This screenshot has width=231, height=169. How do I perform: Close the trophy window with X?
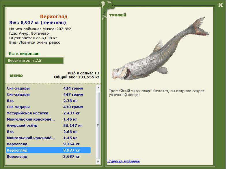tap(220, 5)
